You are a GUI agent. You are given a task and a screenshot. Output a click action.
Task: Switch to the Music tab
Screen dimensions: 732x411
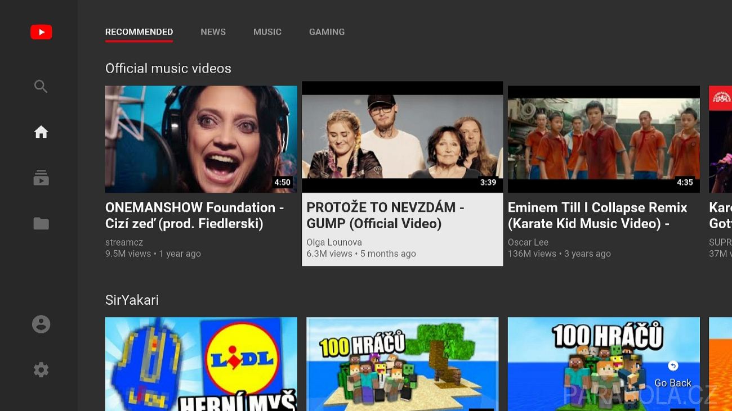(x=267, y=32)
